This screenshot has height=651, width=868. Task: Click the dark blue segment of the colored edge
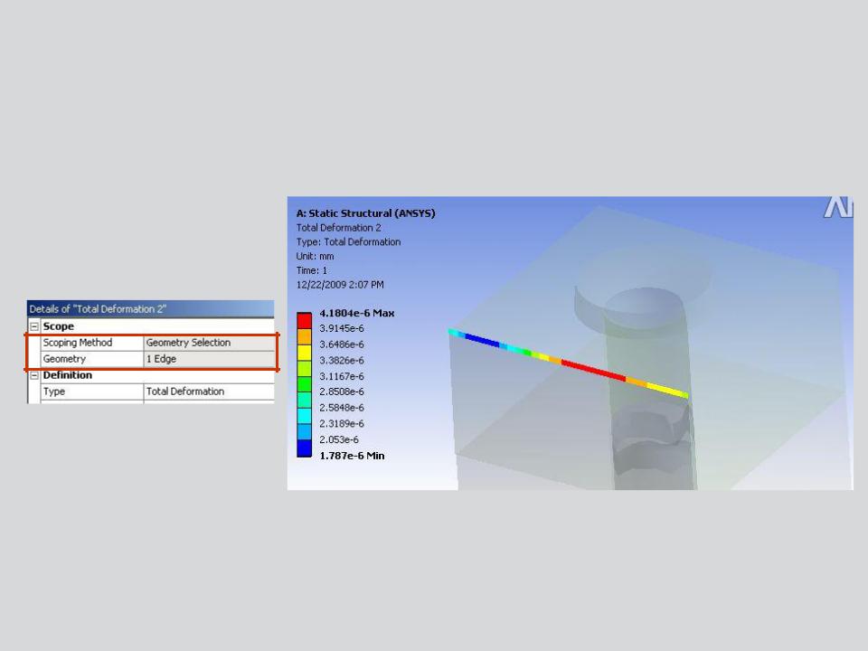[x=483, y=341]
